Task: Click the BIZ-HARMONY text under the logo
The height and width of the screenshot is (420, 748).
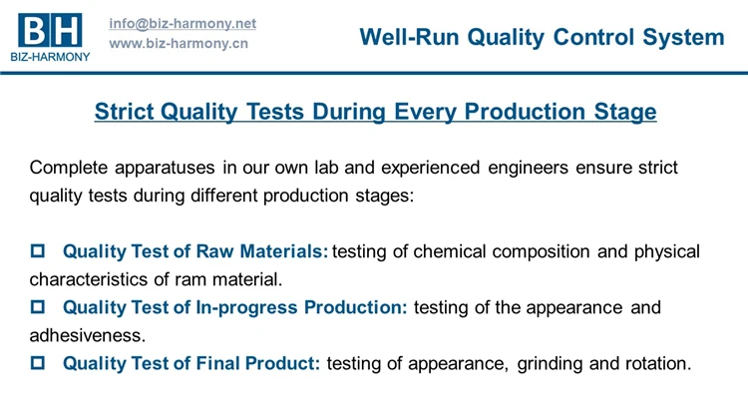Action: tap(50, 57)
